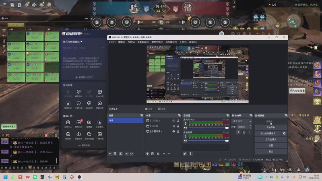Image resolution: width=322 pixels, height=181 pixels.
Task: Click the 启动虚拟摄像机 button
Action: [x=268, y=134]
